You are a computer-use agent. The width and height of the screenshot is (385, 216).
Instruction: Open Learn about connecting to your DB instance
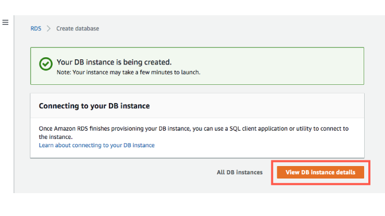97,145
